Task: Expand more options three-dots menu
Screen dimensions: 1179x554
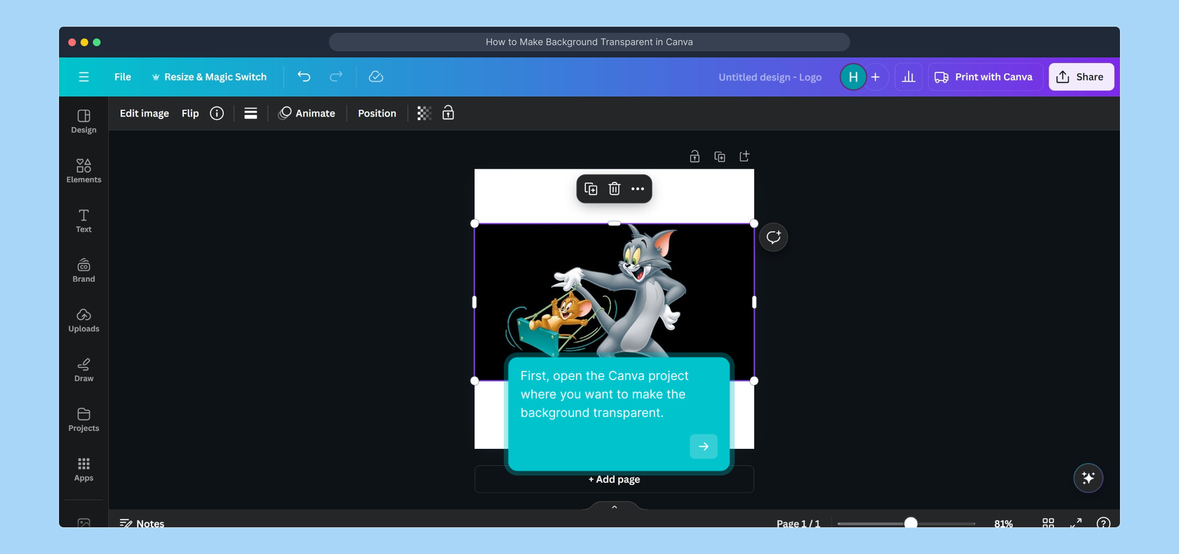Action: pyautogui.click(x=638, y=189)
